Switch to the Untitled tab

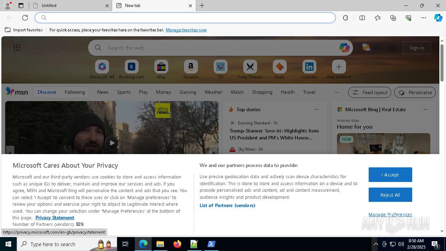(x=70, y=6)
